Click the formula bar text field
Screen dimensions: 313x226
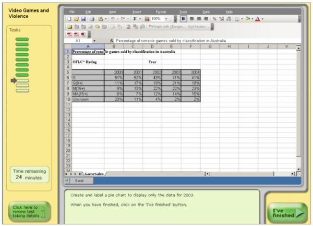click(208, 41)
